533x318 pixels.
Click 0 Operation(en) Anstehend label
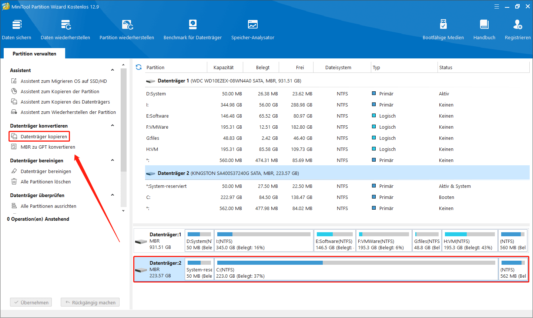pos(38,219)
